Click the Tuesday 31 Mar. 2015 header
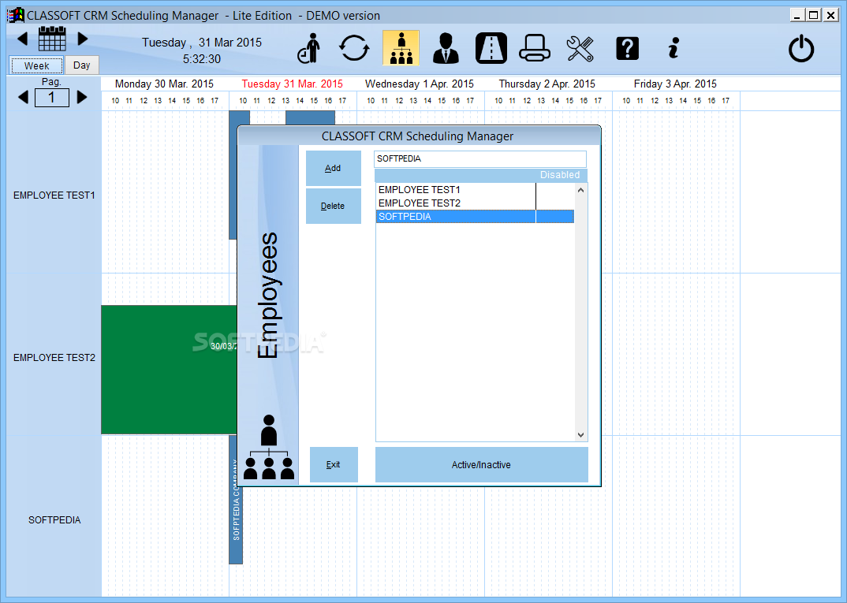The image size is (847, 603). tap(293, 84)
